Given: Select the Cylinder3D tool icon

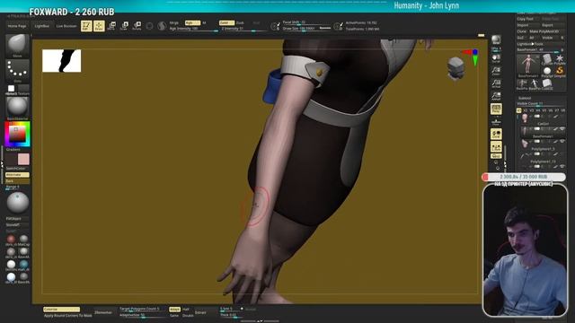Looking at the screenshot, I should click(547, 59).
